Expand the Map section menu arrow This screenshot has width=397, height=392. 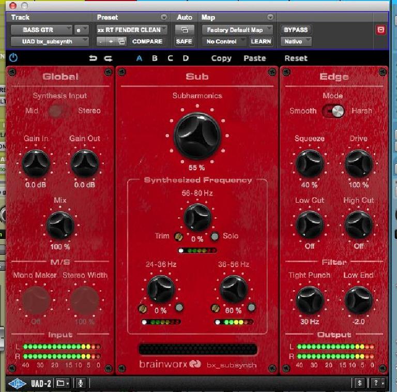[270, 17]
